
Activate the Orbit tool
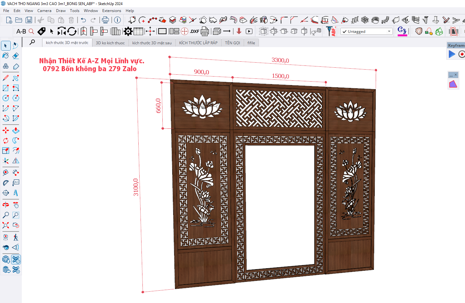pos(6,205)
